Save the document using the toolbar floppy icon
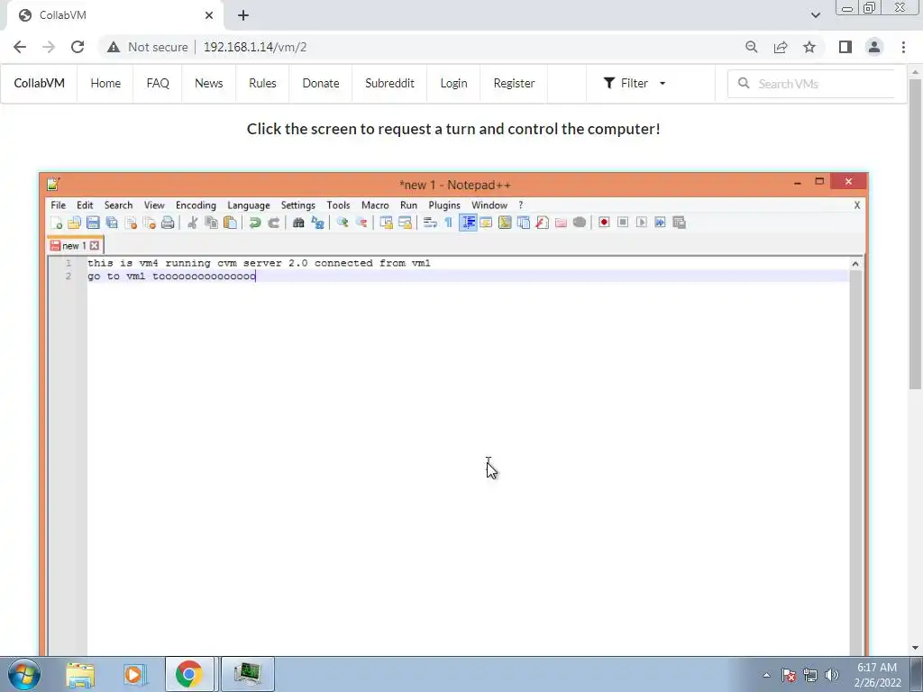Image resolution: width=923 pixels, height=692 pixels. 93,223
